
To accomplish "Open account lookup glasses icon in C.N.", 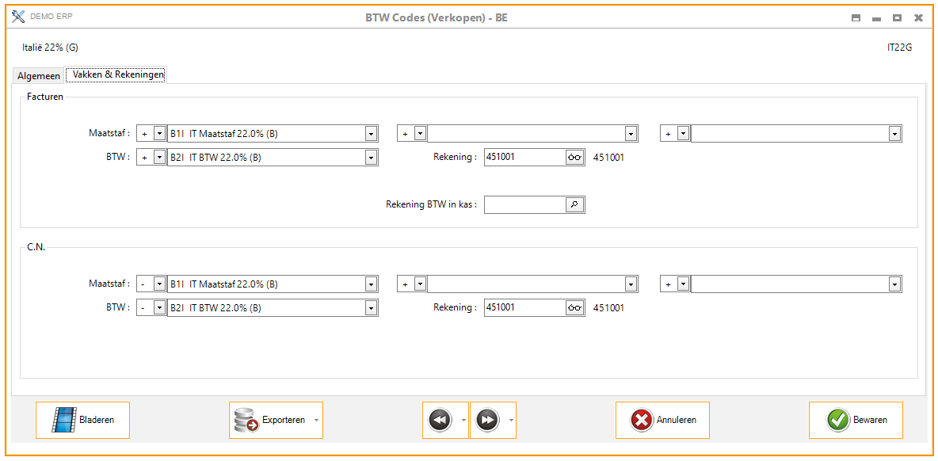I will click(574, 307).
